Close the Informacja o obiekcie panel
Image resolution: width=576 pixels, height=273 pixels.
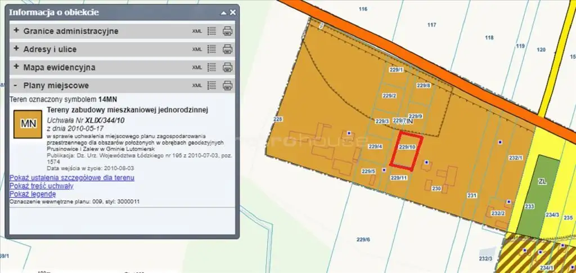(233, 12)
